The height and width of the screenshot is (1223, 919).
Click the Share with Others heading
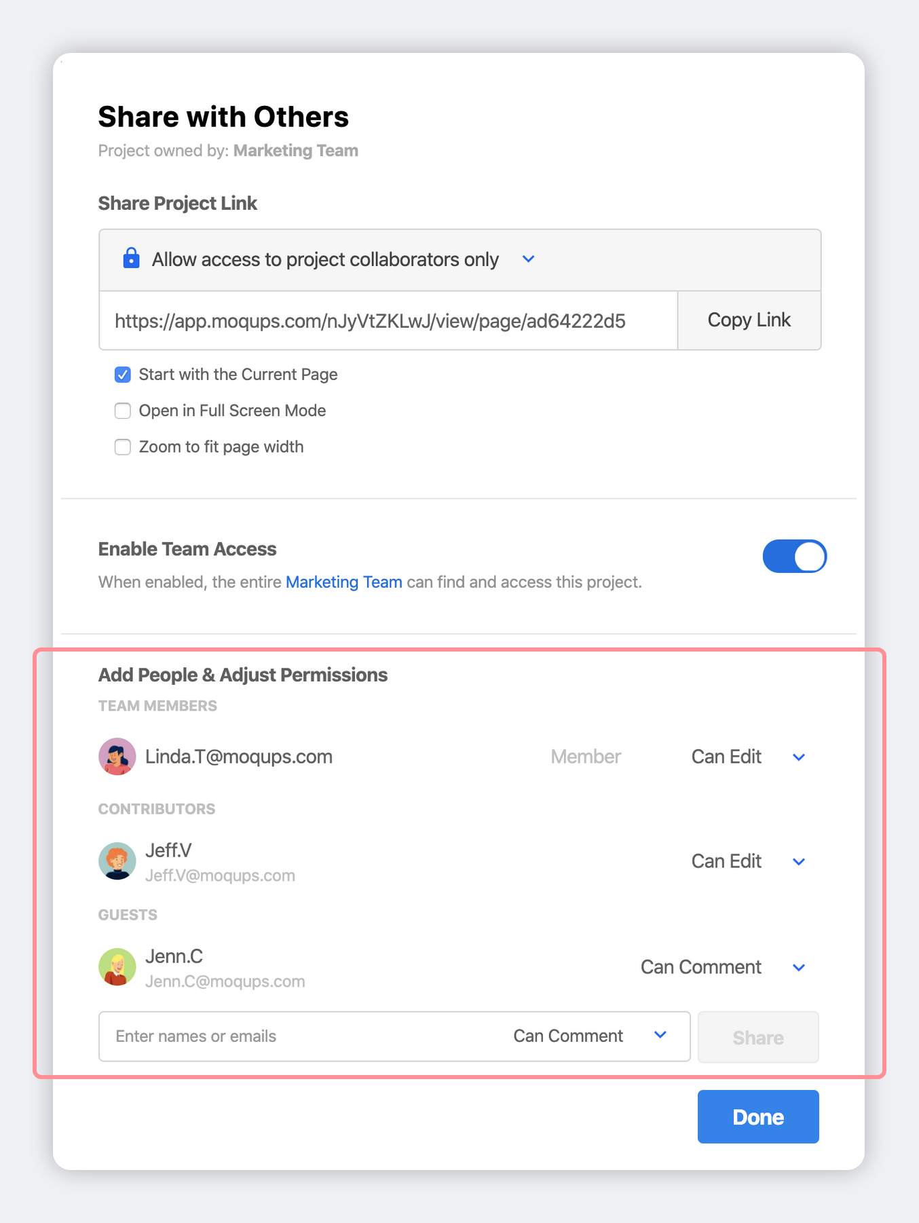pos(223,116)
